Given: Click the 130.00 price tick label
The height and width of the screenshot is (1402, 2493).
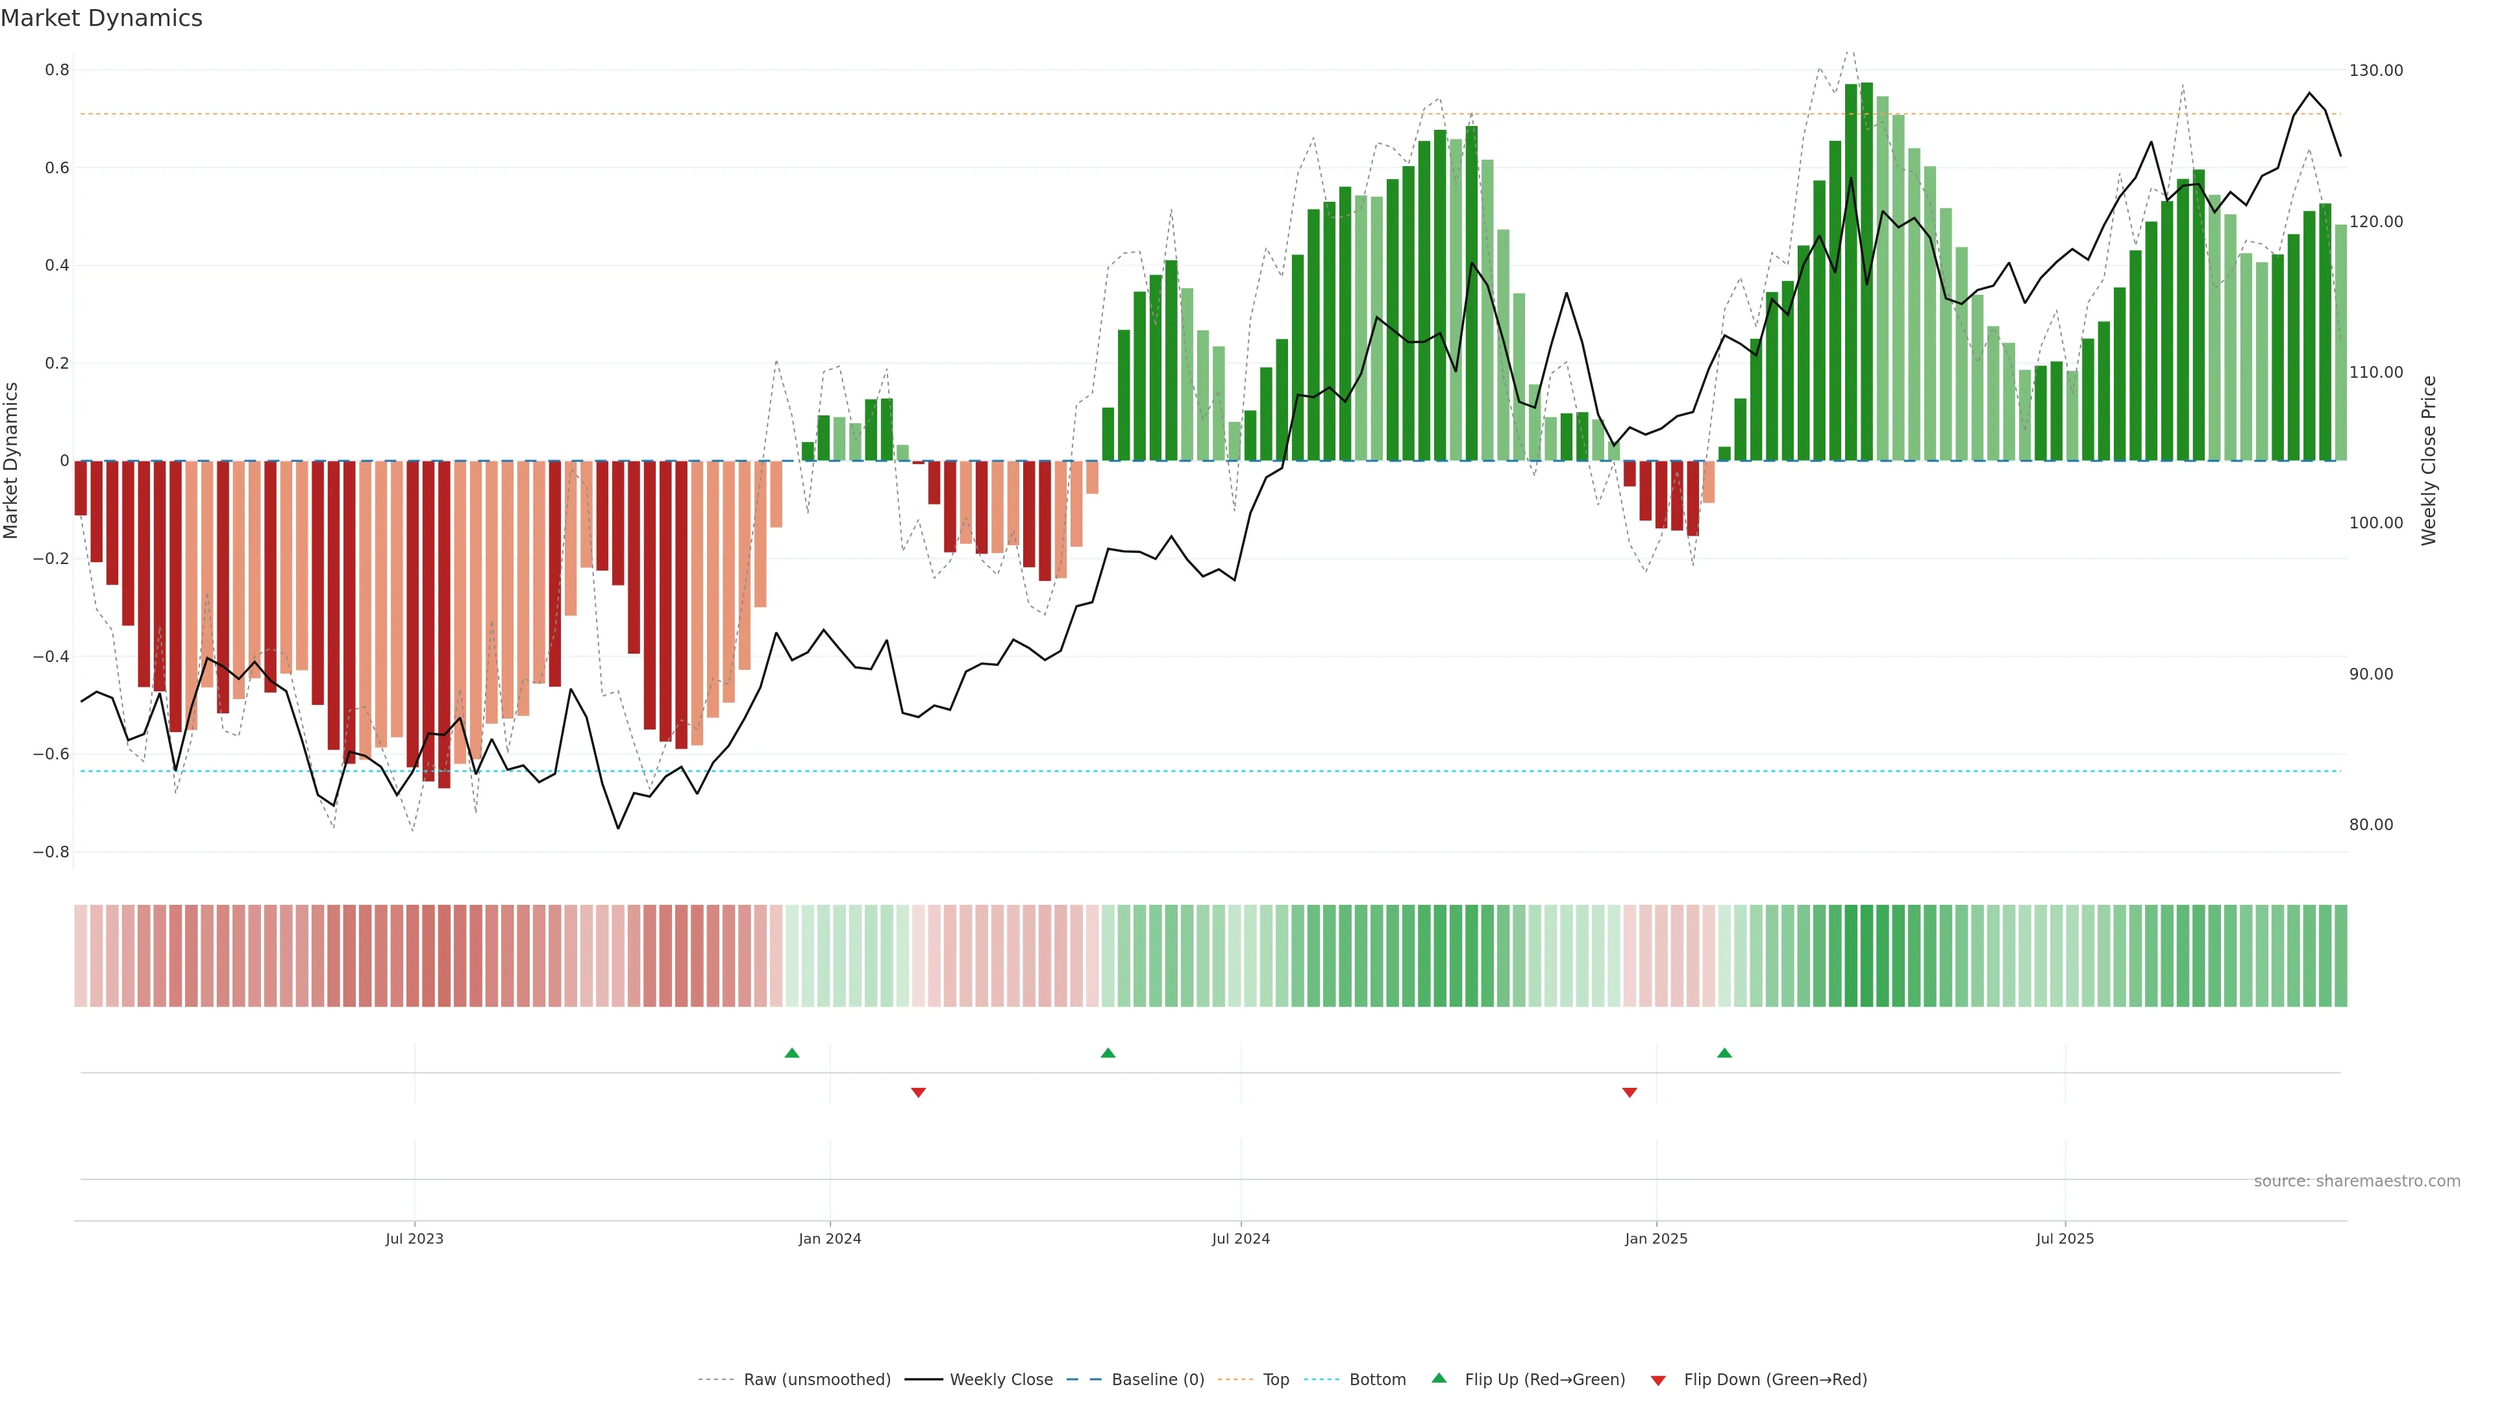Looking at the screenshot, I should tap(2376, 71).
